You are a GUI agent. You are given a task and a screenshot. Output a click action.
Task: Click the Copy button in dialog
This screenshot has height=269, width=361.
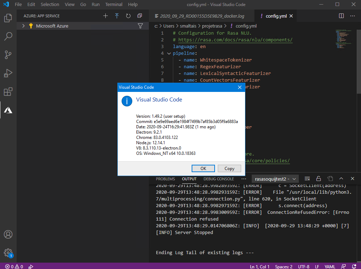coord(229,169)
